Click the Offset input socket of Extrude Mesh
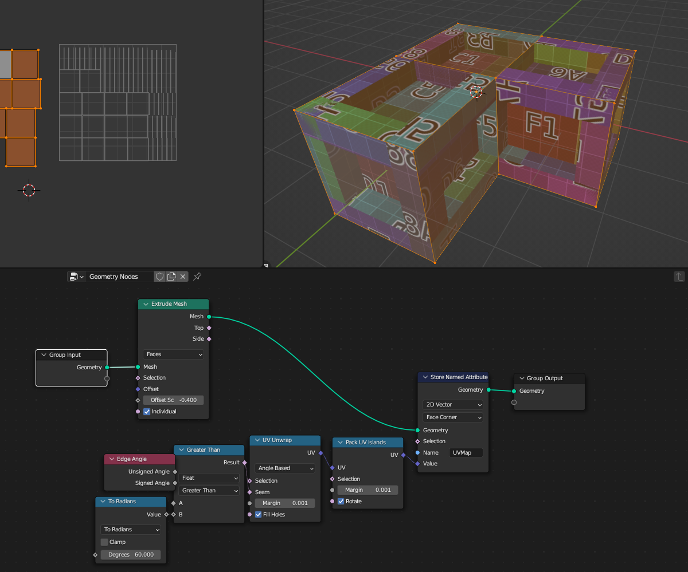This screenshot has width=688, height=572. coord(138,389)
